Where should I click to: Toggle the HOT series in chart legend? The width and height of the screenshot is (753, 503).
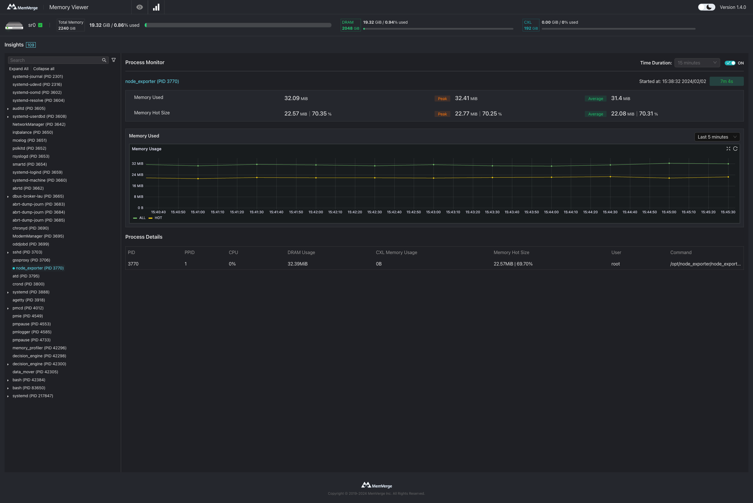point(155,218)
